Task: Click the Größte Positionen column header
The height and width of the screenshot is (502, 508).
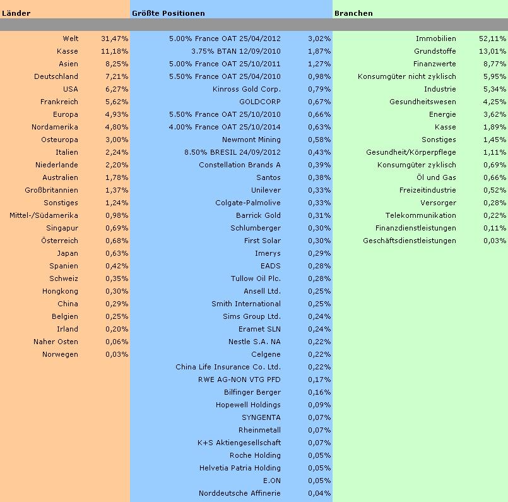Action: (168, 13)
